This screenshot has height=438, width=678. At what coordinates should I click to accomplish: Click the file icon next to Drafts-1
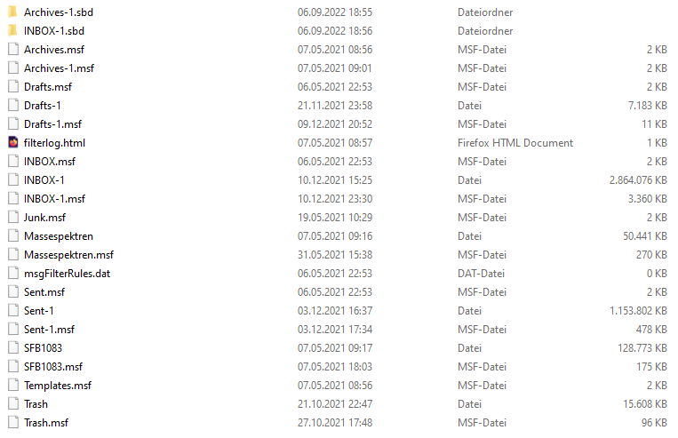pyautogui.click(x=12, y=106)
